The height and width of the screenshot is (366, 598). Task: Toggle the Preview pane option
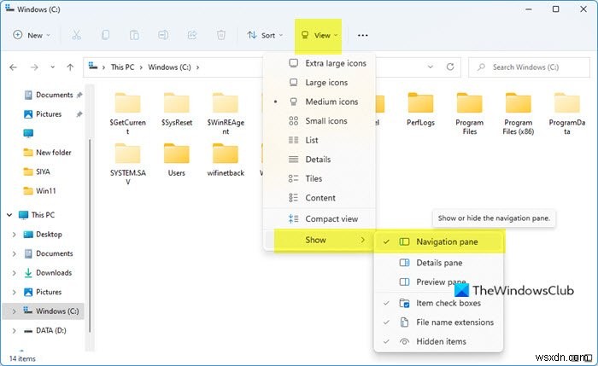pyautogui.click(x=438, y=282)
